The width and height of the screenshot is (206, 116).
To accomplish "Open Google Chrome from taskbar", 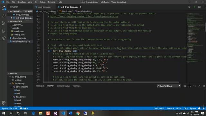I will (x=78, y=113).
